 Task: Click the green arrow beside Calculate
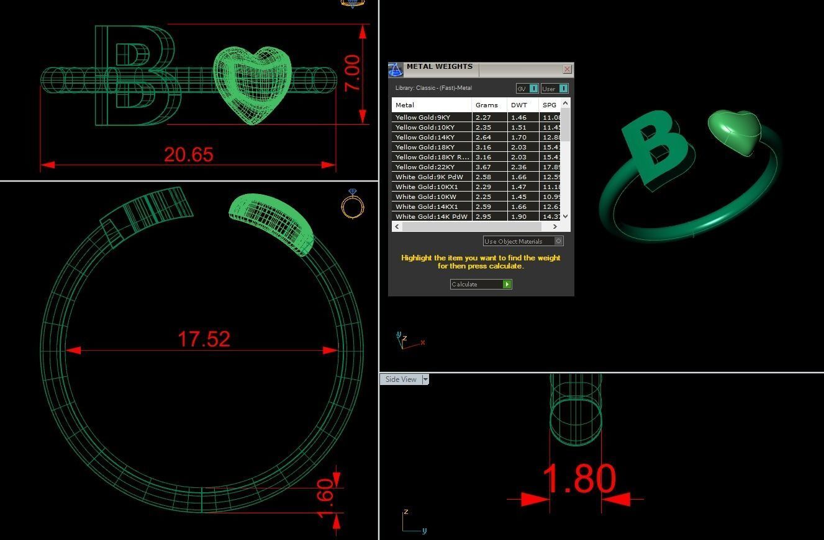507,284
